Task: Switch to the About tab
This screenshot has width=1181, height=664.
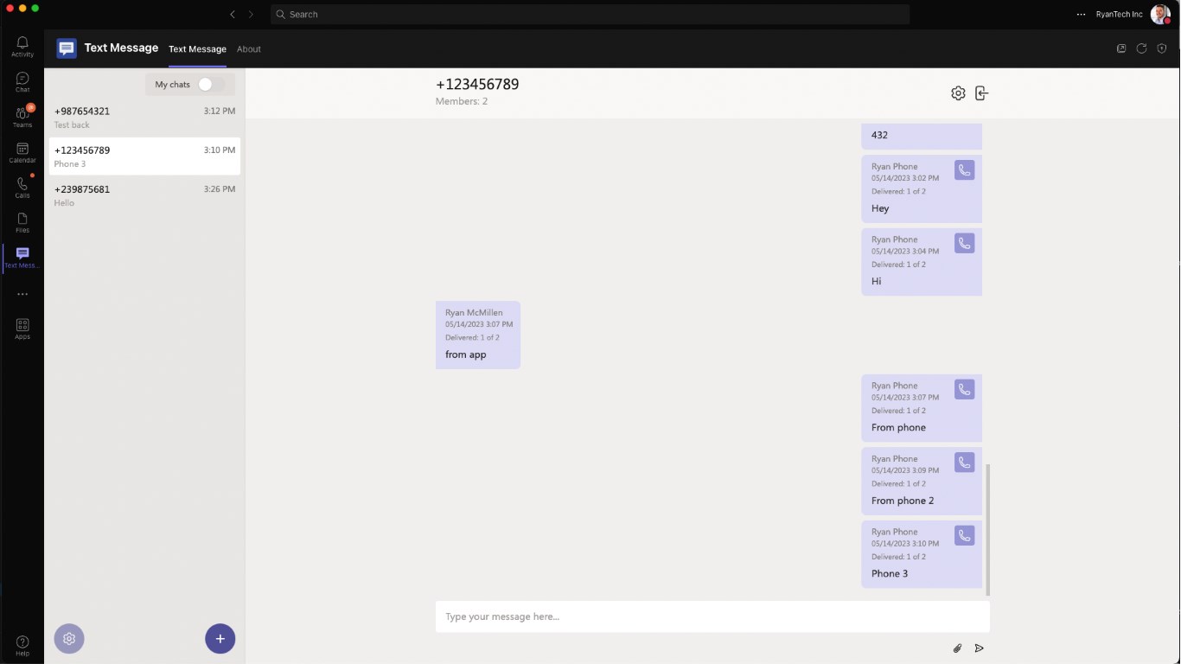Action: pos(249,49)
